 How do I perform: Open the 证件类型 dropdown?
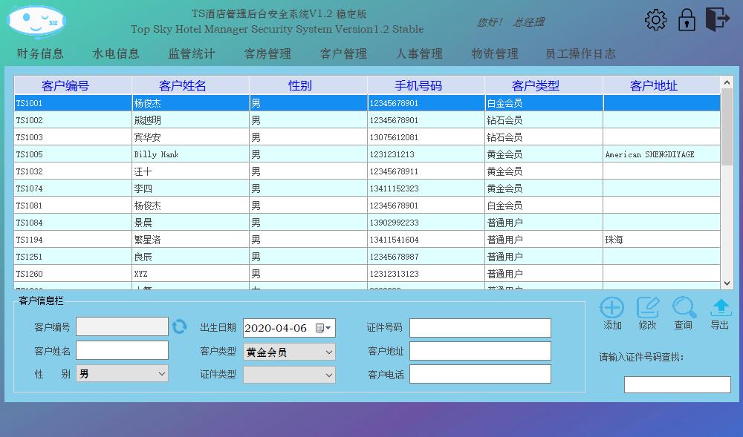[328, 375]
